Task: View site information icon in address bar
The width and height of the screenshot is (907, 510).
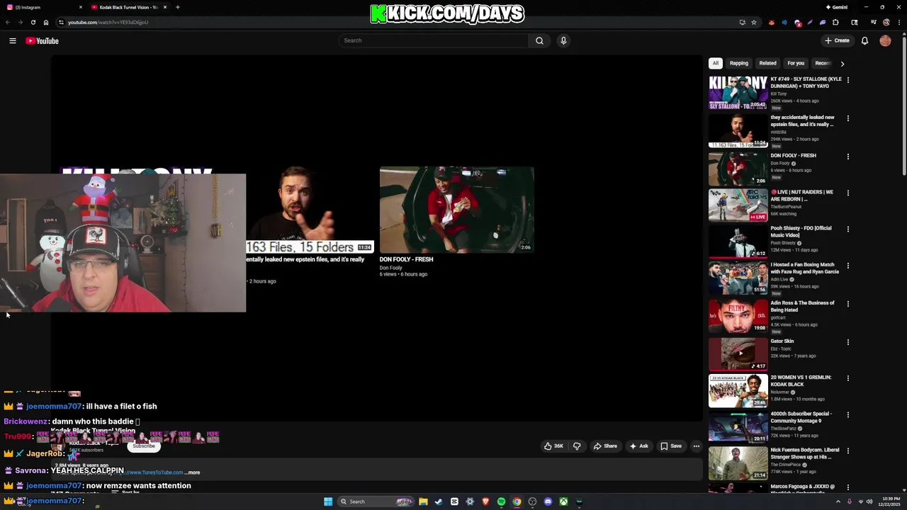Action: tap(61, 22)
